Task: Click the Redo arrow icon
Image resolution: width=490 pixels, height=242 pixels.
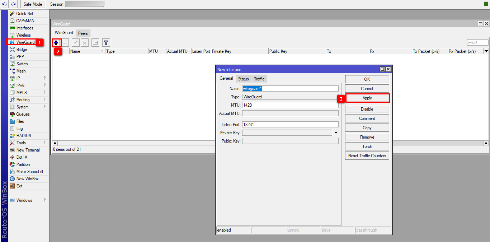Action: point(13,4)
